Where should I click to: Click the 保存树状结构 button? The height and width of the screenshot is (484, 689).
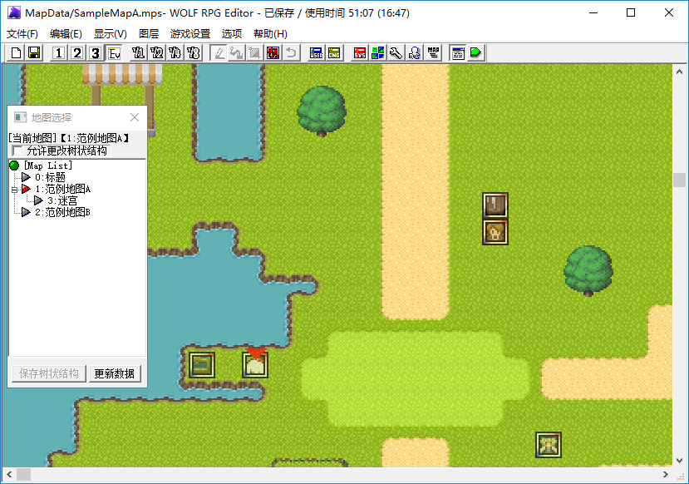[49, 373]
